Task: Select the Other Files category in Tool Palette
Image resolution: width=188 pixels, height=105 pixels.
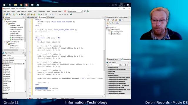Action: pyautogui.click(x=111, y=71)
